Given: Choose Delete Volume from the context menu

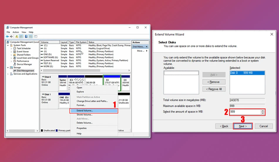Looking at the screenshot, I should coord(94,123).
